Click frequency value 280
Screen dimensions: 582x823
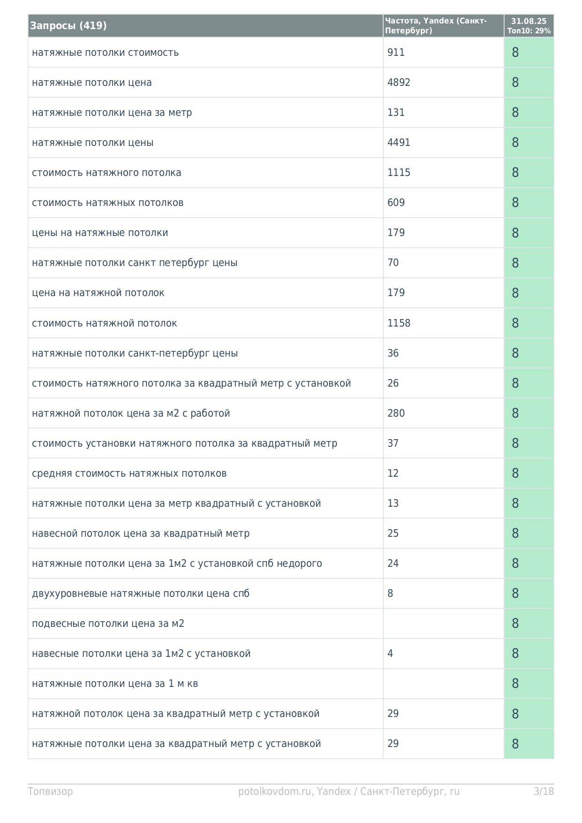[396, 413]
